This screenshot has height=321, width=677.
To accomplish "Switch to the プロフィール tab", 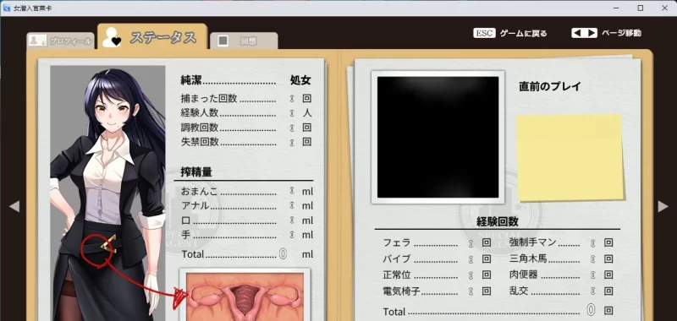I will point(60,41).
